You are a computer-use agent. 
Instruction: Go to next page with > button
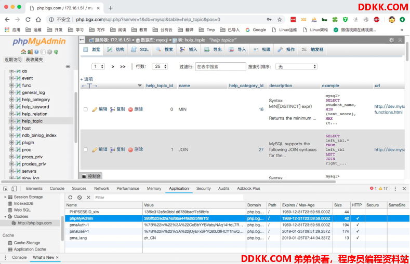point(113,67)
